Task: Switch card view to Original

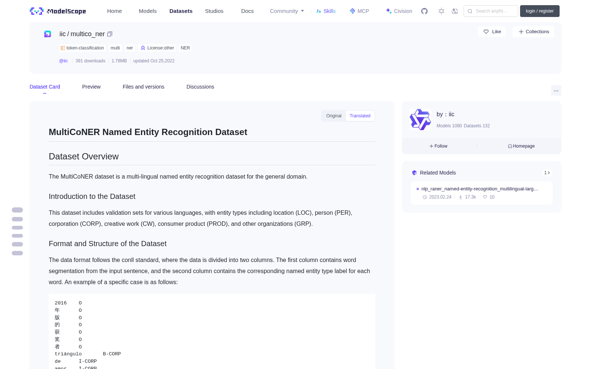Action: tap(334, 116)
